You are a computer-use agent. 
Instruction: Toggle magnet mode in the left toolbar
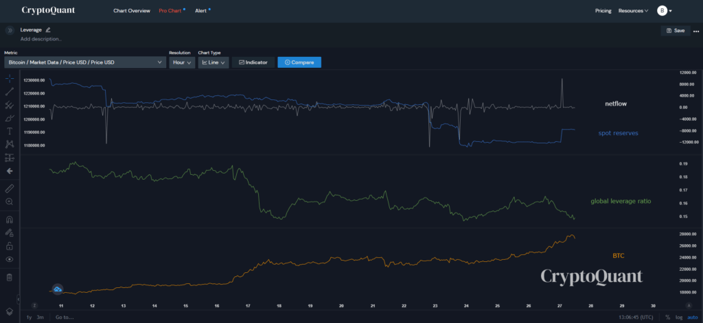(x=10, y=220)
